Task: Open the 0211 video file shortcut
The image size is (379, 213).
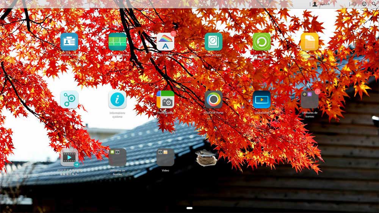Action: pos(69,157)
